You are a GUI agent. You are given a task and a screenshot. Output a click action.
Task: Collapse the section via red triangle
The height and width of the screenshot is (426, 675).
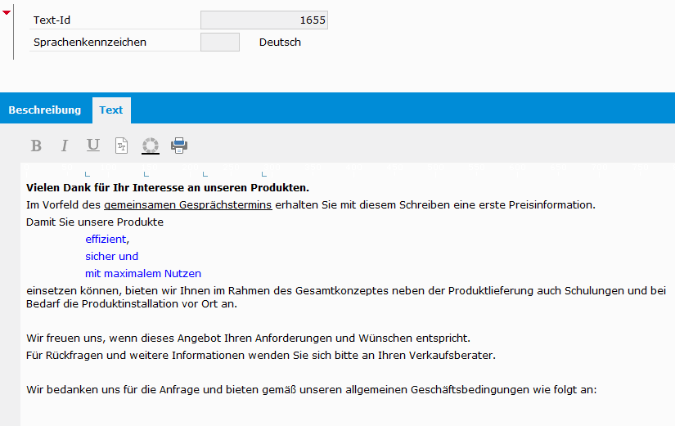[x=7, y=12]
